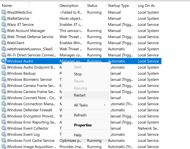
Task: Choose Stop from the context menu
Action: pos(86,74)
